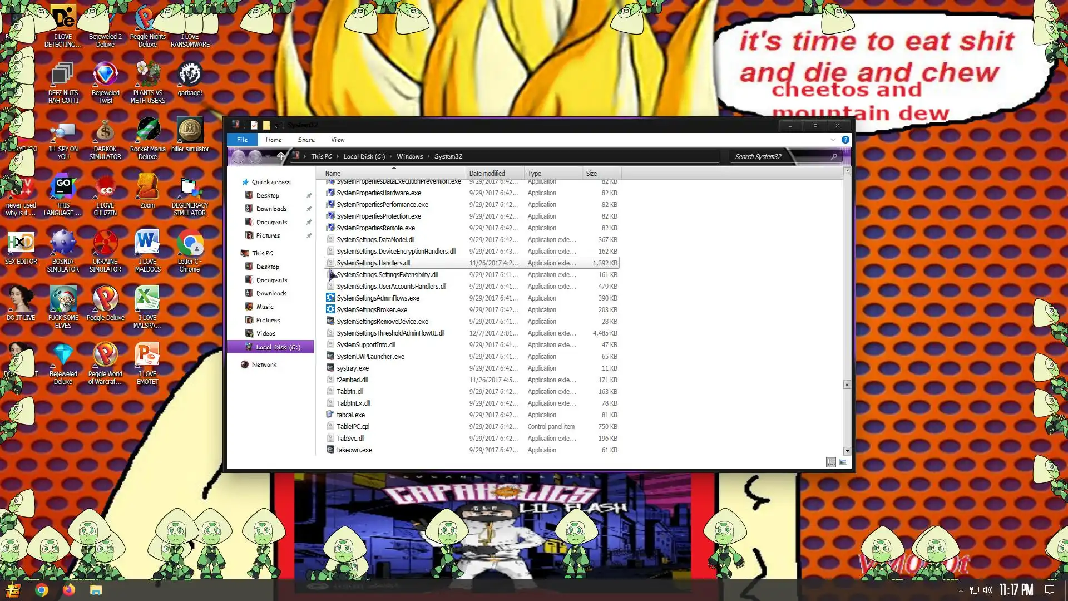Expand the chevron after Local Disk (C:)

tap(391, 157)
